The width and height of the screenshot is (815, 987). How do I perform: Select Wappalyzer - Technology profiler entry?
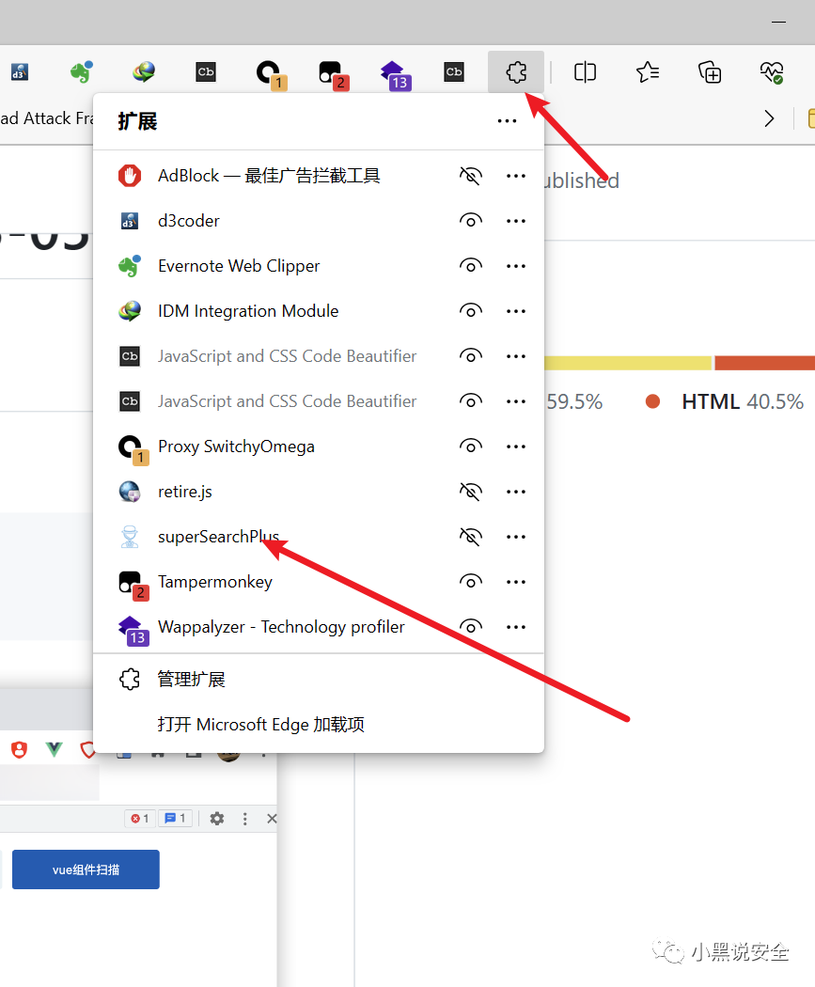[x=281, y=627]
